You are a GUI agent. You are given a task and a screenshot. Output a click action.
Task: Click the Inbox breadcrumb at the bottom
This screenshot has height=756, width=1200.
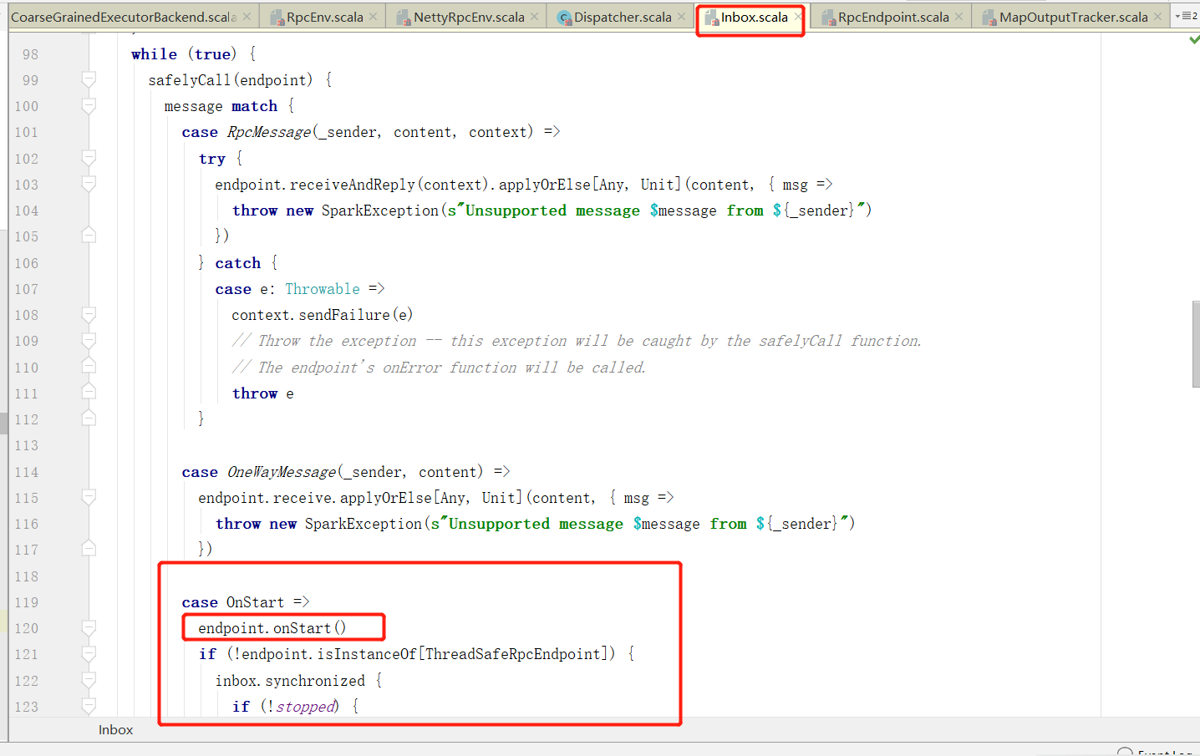115,730
